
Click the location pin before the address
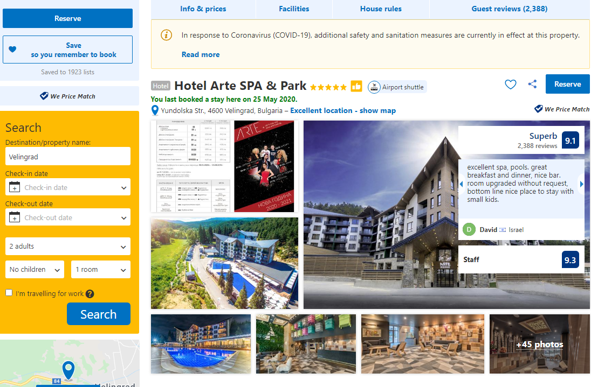pos(155,110)
